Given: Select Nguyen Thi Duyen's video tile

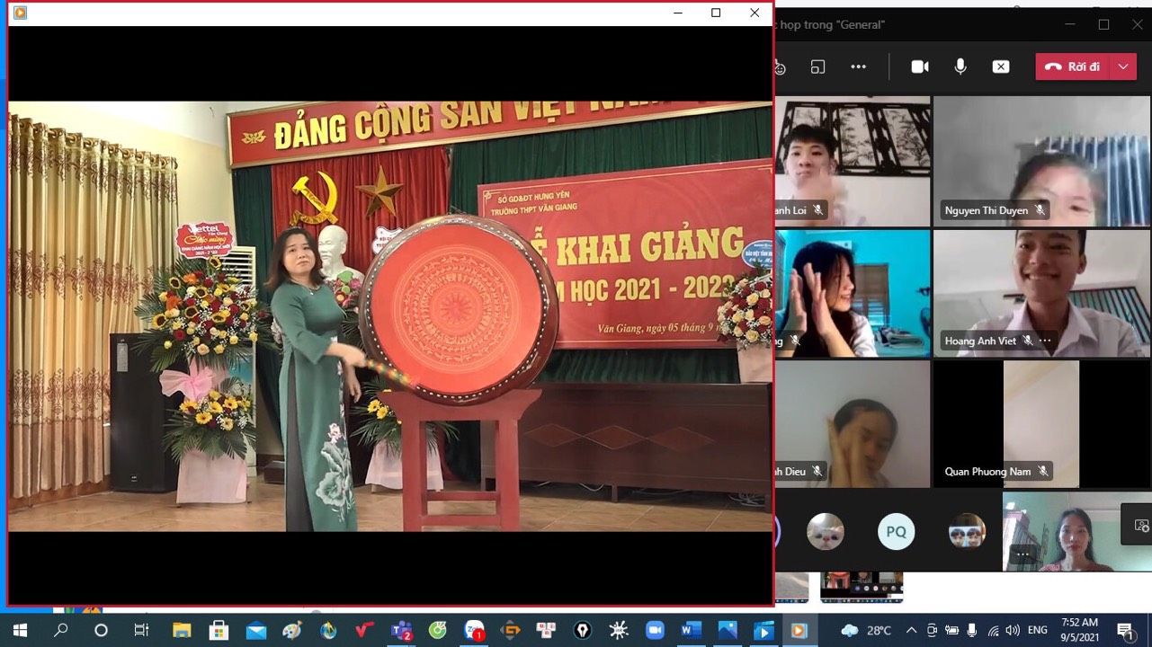Looking at the screenshot, I should (x=1041, y=161).
